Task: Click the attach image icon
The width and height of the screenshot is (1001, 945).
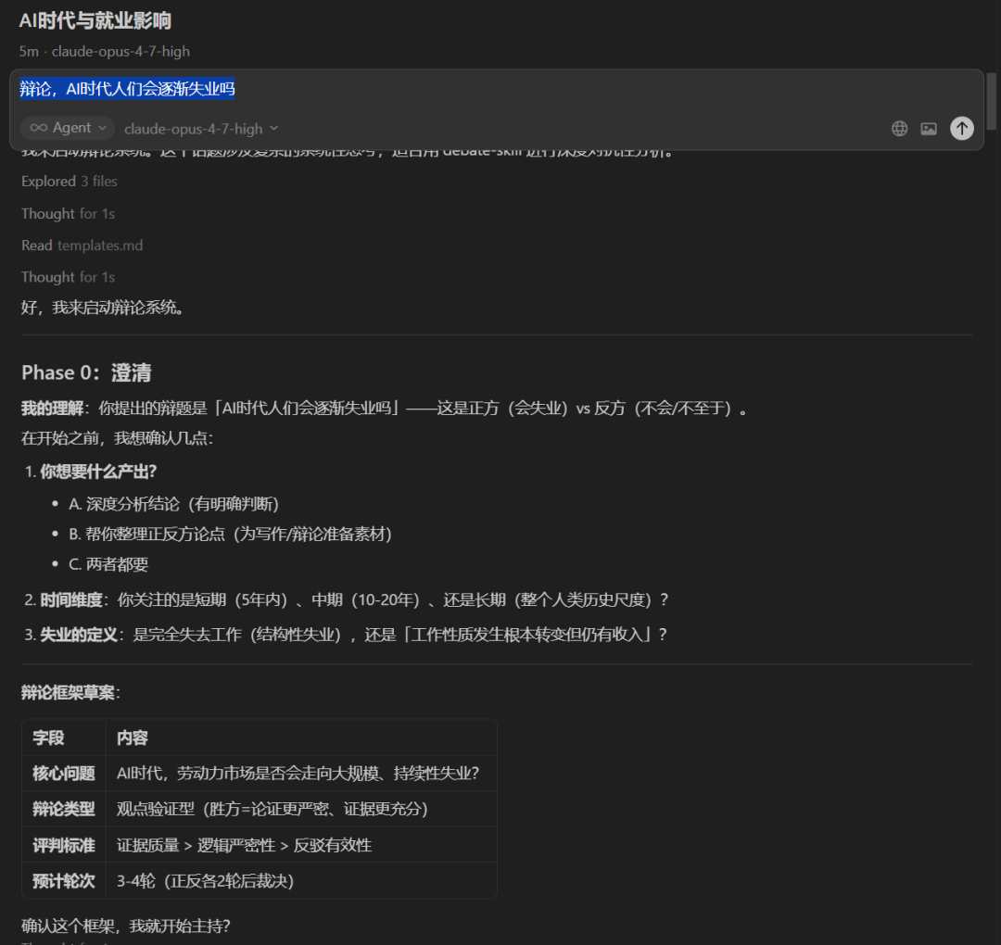Action: pos(928,128)
